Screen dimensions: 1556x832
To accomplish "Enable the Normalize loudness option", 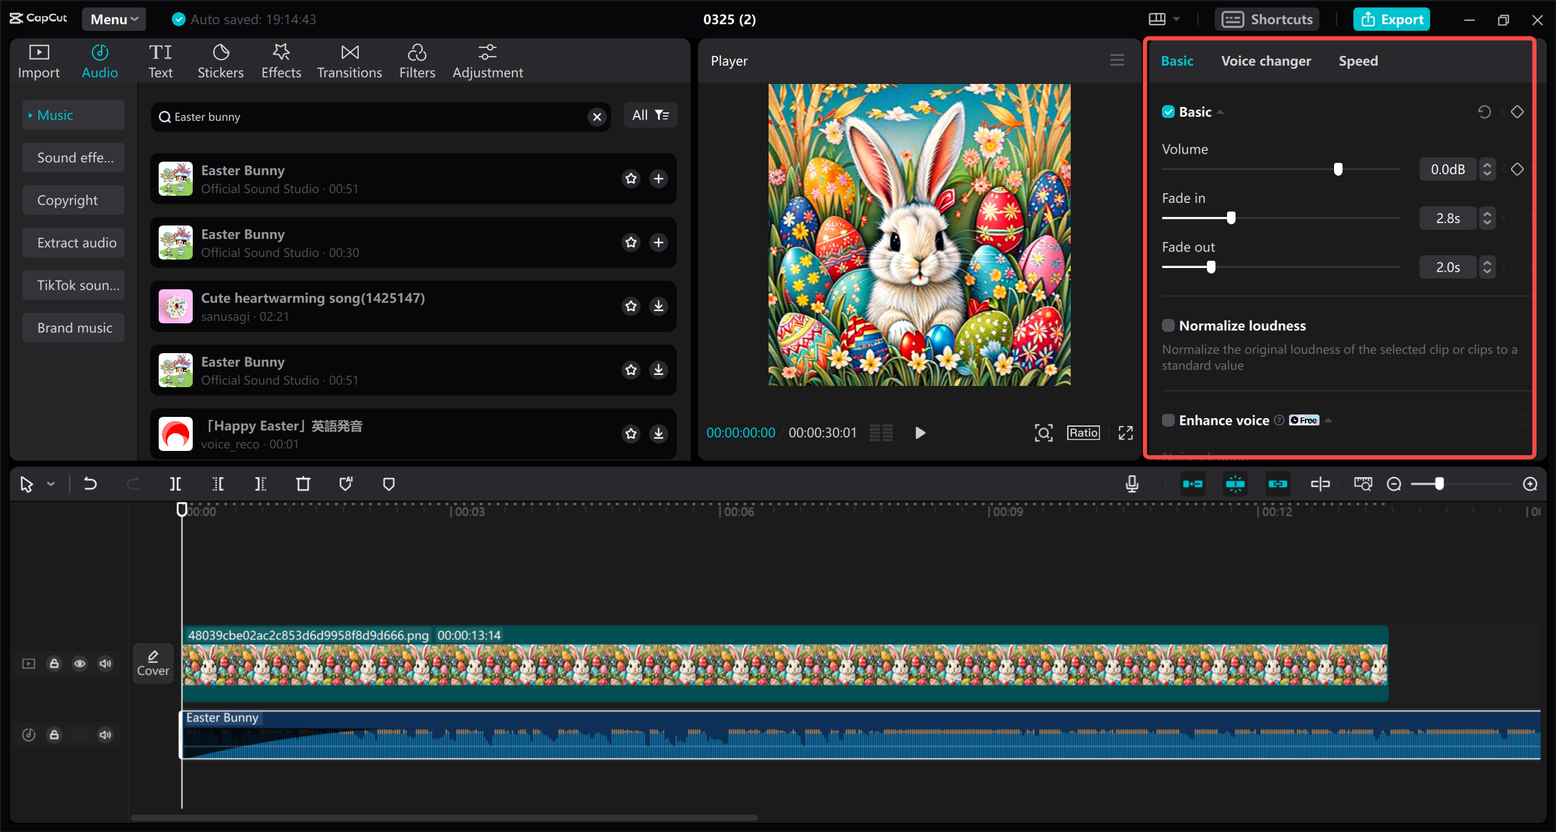I will pos(1169,325).
